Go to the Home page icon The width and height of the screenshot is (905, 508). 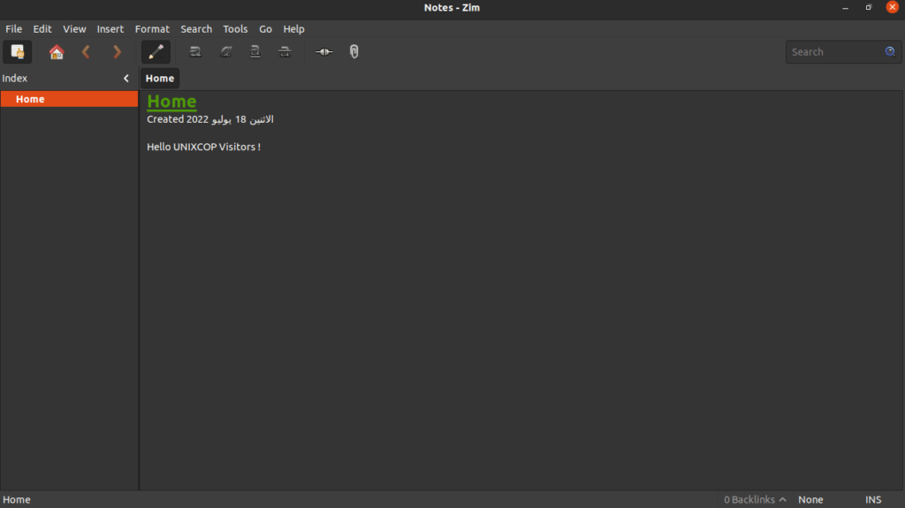pos(57,52)
